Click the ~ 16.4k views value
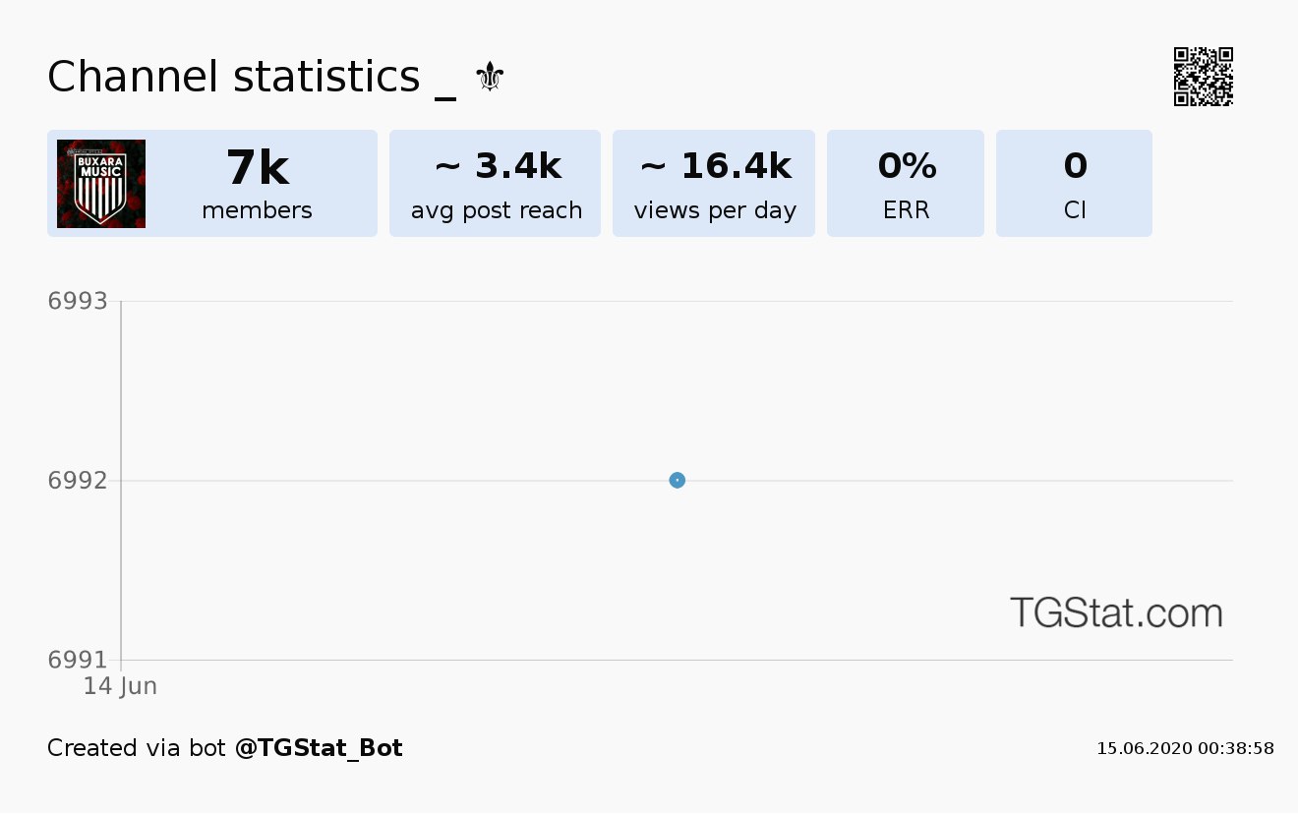Viewport: 1298px width, 814px height. pyautogui.click(x=716, y=166)
